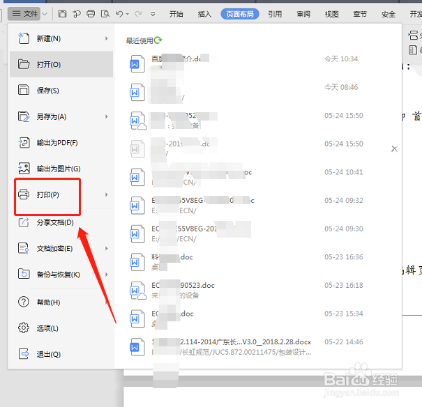This screenshot has width=422, height=407.
Task: Open recent file from 今天 08:46
Action: point(257,92)
